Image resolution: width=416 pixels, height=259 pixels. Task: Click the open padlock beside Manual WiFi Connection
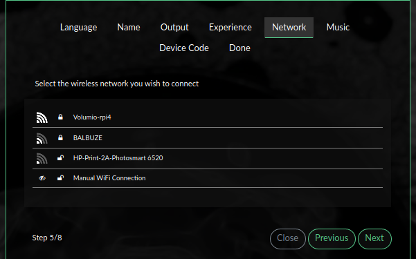point(60,178)
